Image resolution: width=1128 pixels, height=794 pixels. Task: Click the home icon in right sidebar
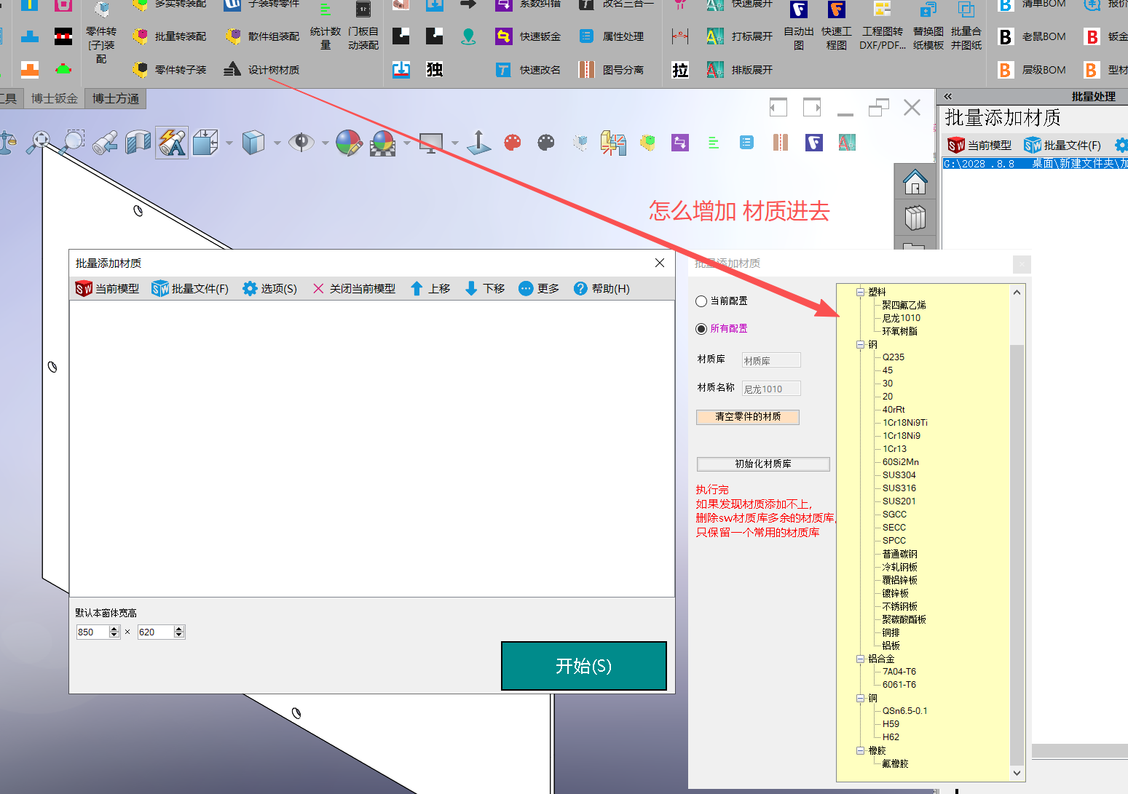click(x=915, y=181)
